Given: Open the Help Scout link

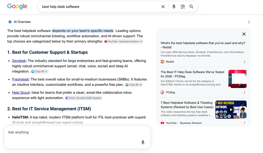Looking at the screenshot, I should click(21, 92).
